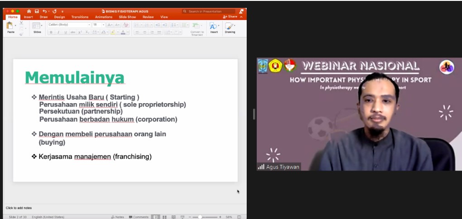Open the Insert shapes and text gallery
Viewport: 462px width, 219px height.
click(214, 28)
